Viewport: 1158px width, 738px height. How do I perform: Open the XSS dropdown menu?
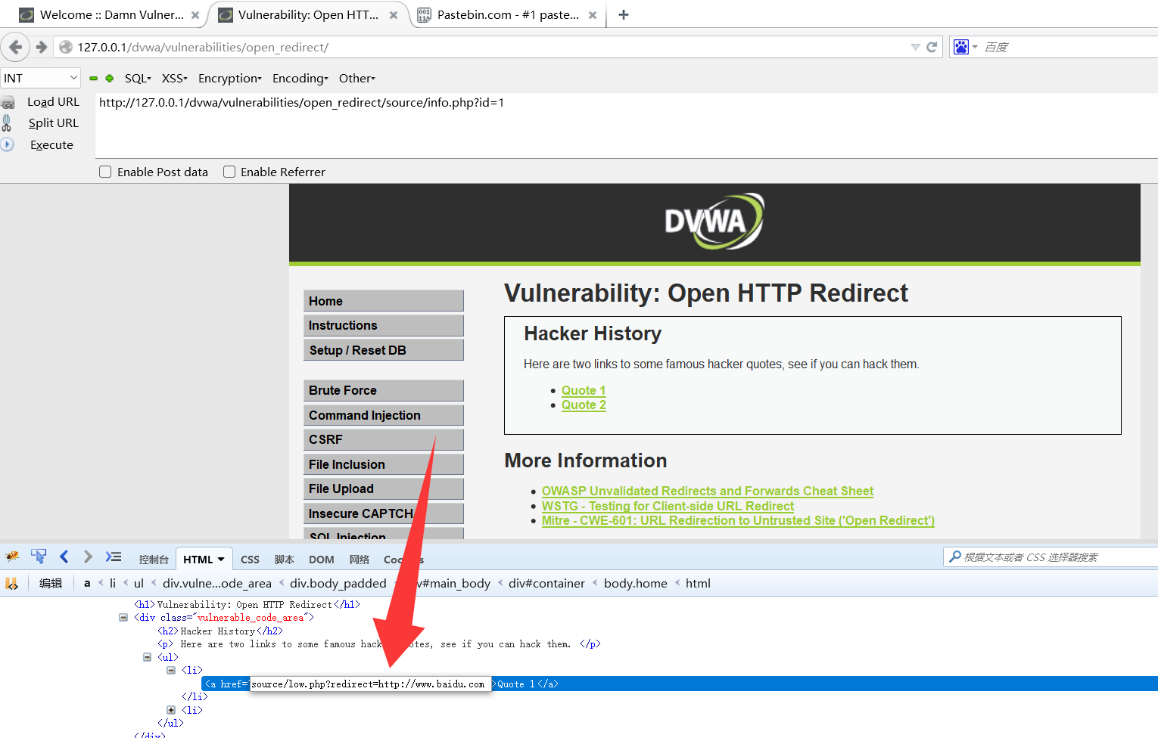click(174, 79)
